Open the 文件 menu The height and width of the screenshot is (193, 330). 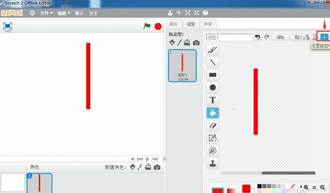point(46,13)
